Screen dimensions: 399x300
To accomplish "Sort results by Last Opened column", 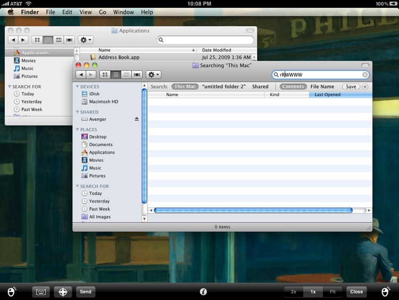I will [x=340, y=94].
